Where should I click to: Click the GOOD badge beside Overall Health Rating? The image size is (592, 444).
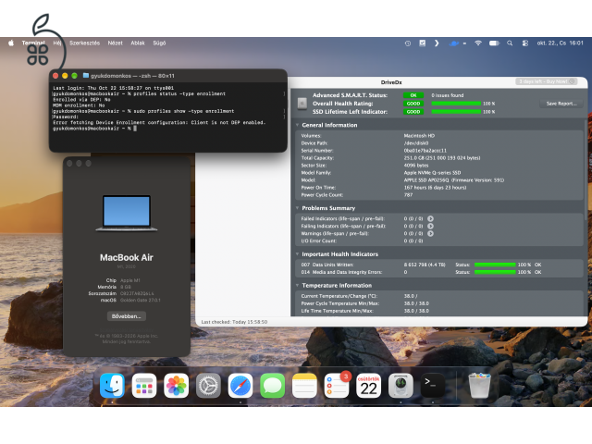pyautogui.click(x=413, y=104)
